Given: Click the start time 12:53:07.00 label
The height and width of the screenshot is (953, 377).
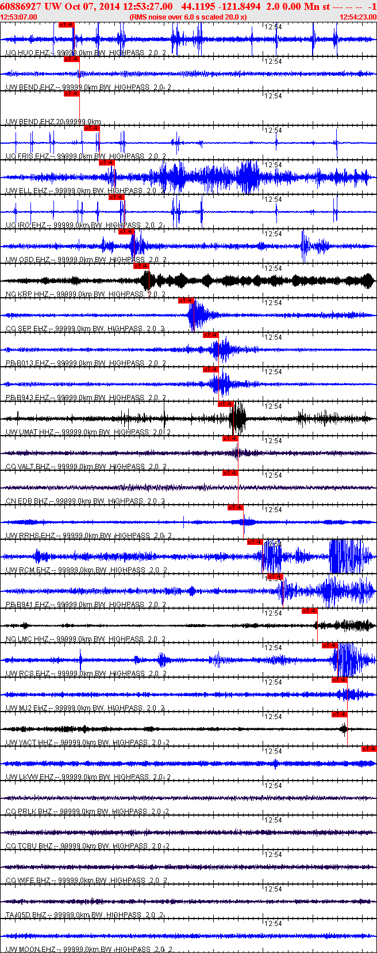Looking at the screenshot, I should [19, 17].
